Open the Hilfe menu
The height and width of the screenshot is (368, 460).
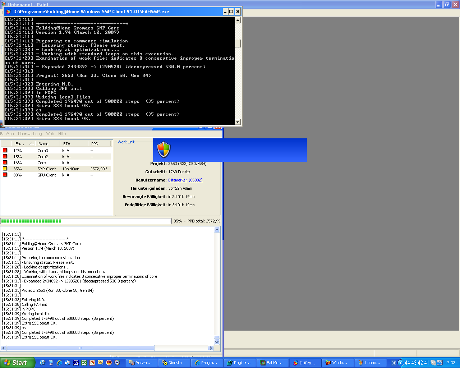(x=62, y=134)
